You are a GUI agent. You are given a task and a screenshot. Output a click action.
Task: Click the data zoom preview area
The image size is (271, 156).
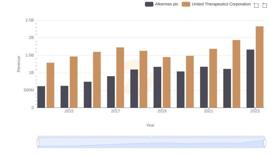point(151,143)
